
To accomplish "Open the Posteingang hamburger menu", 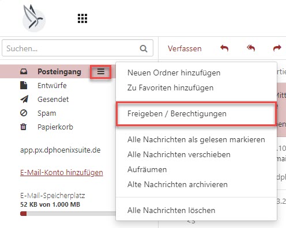I will tap(101, 72).
